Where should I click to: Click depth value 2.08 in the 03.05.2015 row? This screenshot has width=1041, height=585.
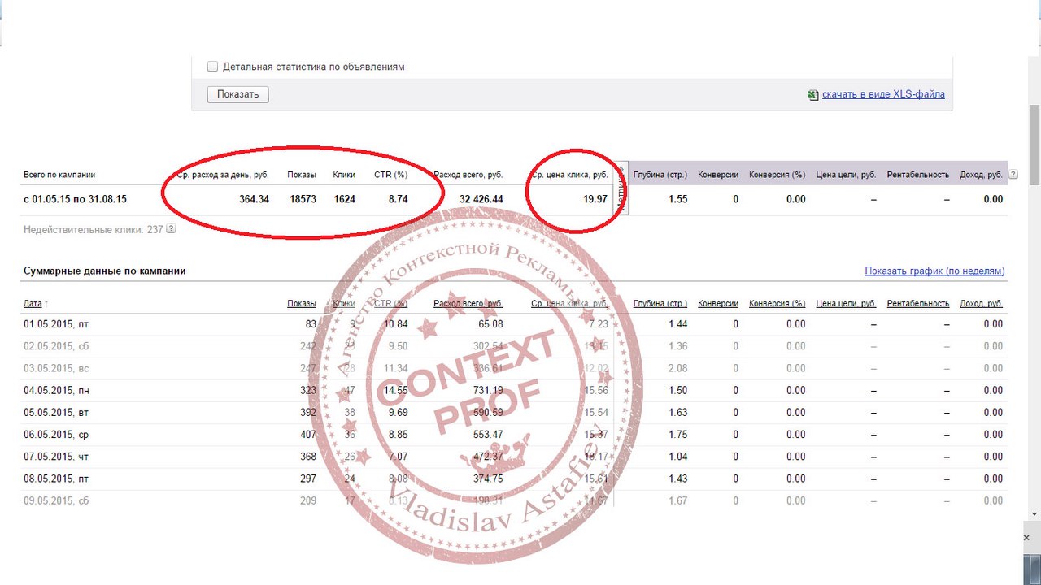click(x=677, y=368)
